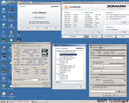This screenshot has width=129, height=103.
Task: Select GT4 - Mother Nature result row
Action: (67, 58)
